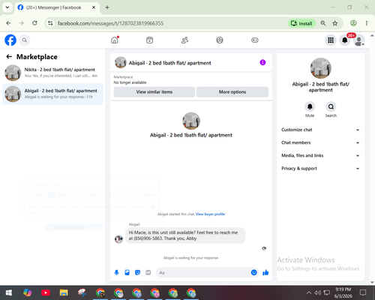Expand Media, files and links section

(320, 155)
